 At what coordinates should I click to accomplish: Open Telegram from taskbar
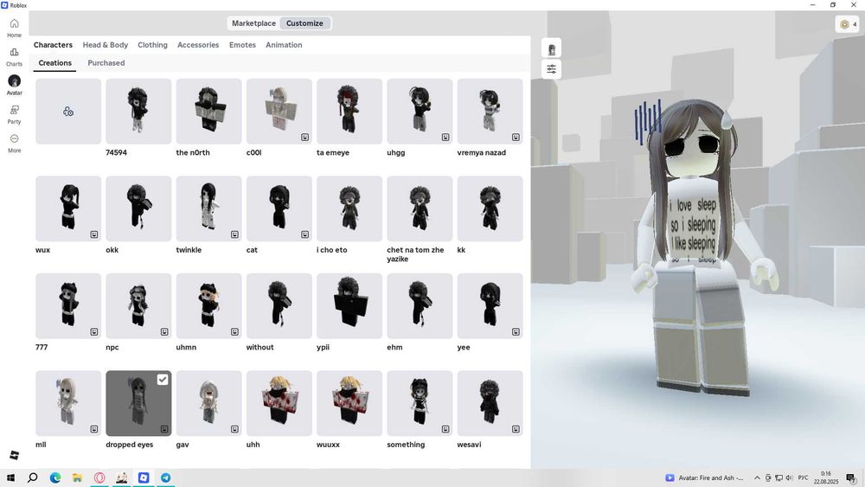click(165, 477)
